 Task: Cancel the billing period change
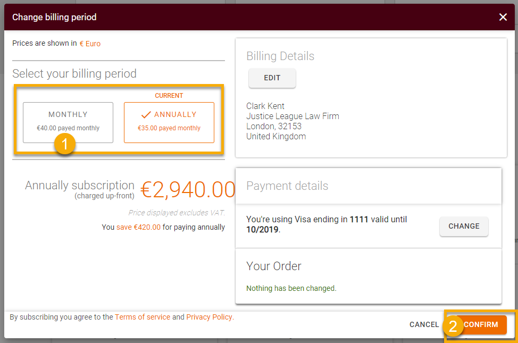click(x=424, y=324)
